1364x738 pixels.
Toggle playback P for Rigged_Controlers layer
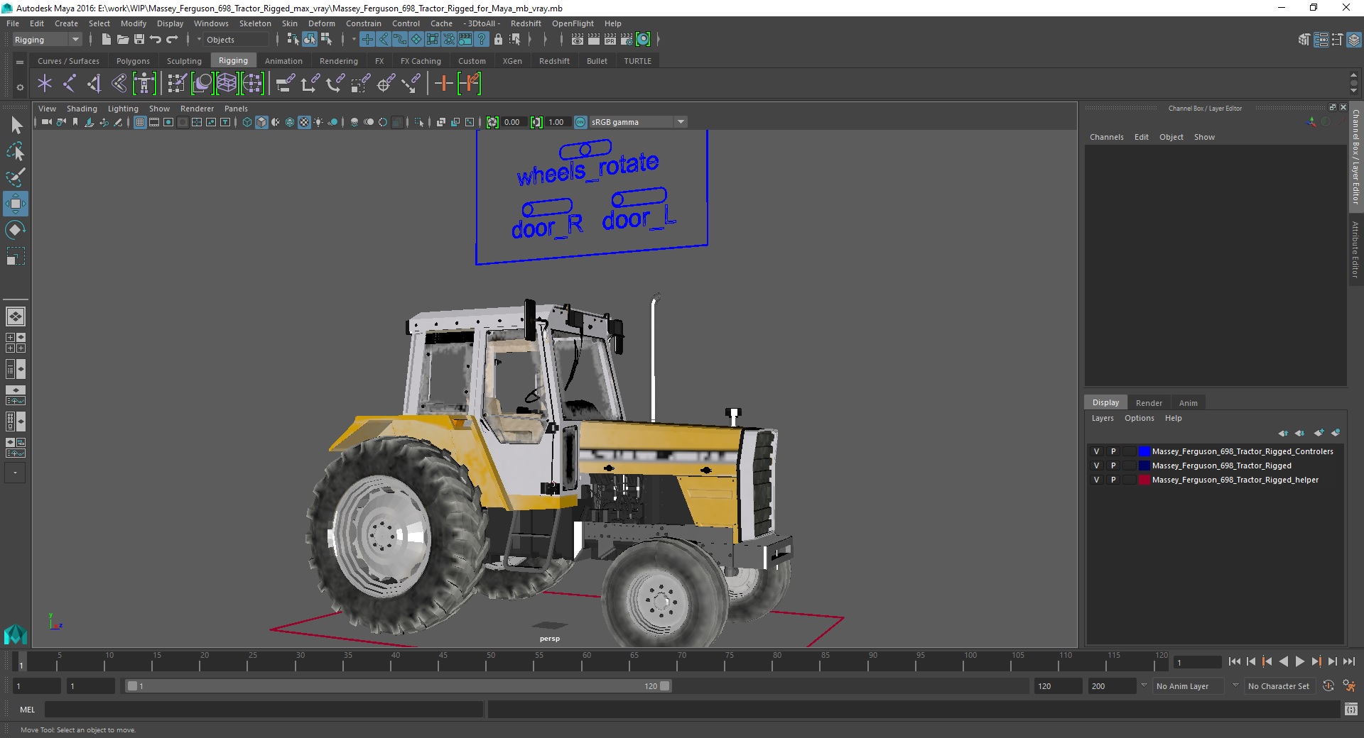tap(1113, 451)
